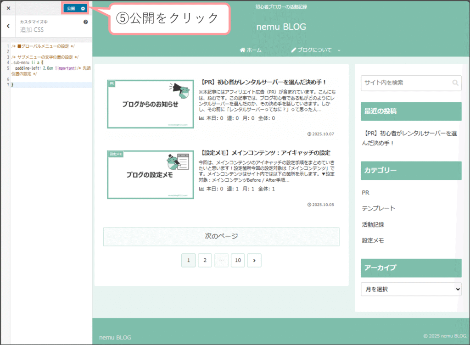Screen dimensions: 470x345
Task: Go back using the left chevron arrow
Action: (8, 26)
